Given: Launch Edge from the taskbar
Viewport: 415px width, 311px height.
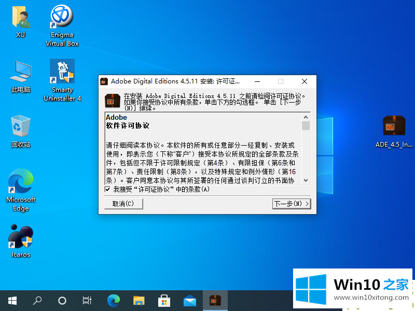Looking at the screenshot, I should (x=114, y=301).
